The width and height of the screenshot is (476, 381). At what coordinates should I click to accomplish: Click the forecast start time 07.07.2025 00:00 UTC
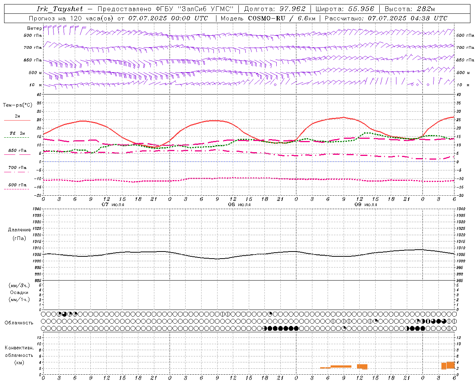(168, 18)
